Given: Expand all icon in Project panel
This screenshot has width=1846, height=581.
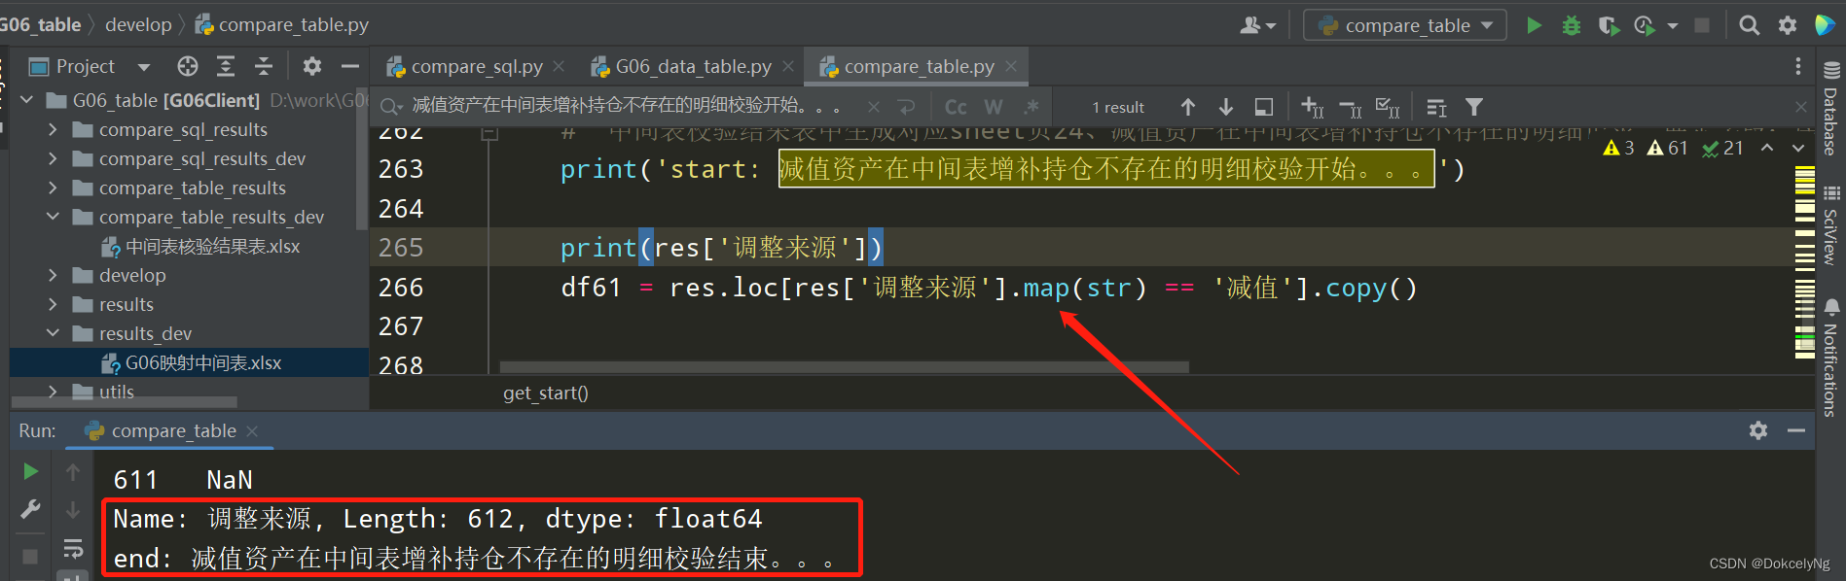Looking at the screenshot, I should pyautogui.click(x=226, y=66).
